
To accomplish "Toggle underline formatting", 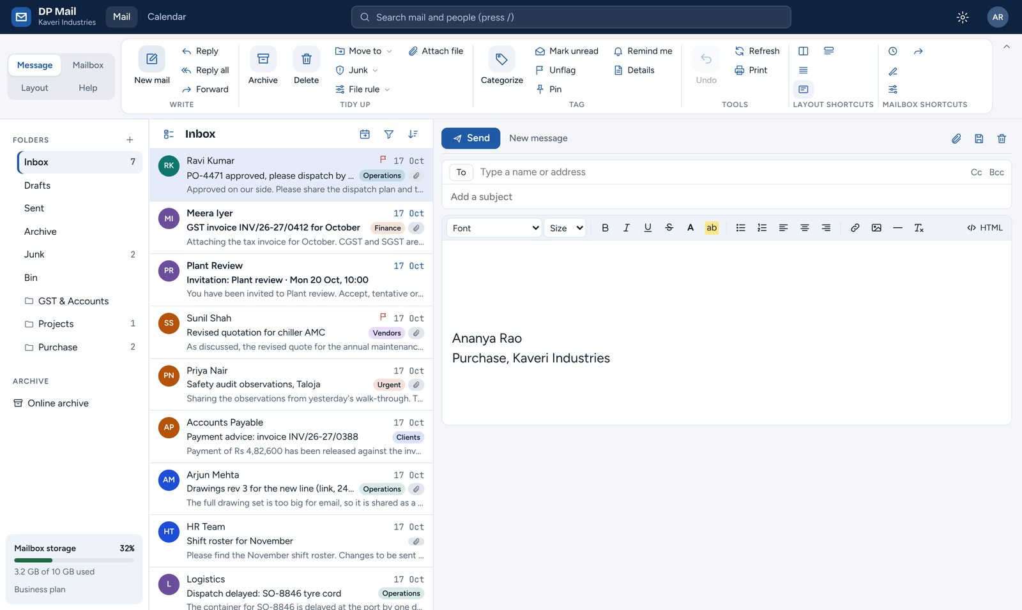I will click(x=648, y=228).
